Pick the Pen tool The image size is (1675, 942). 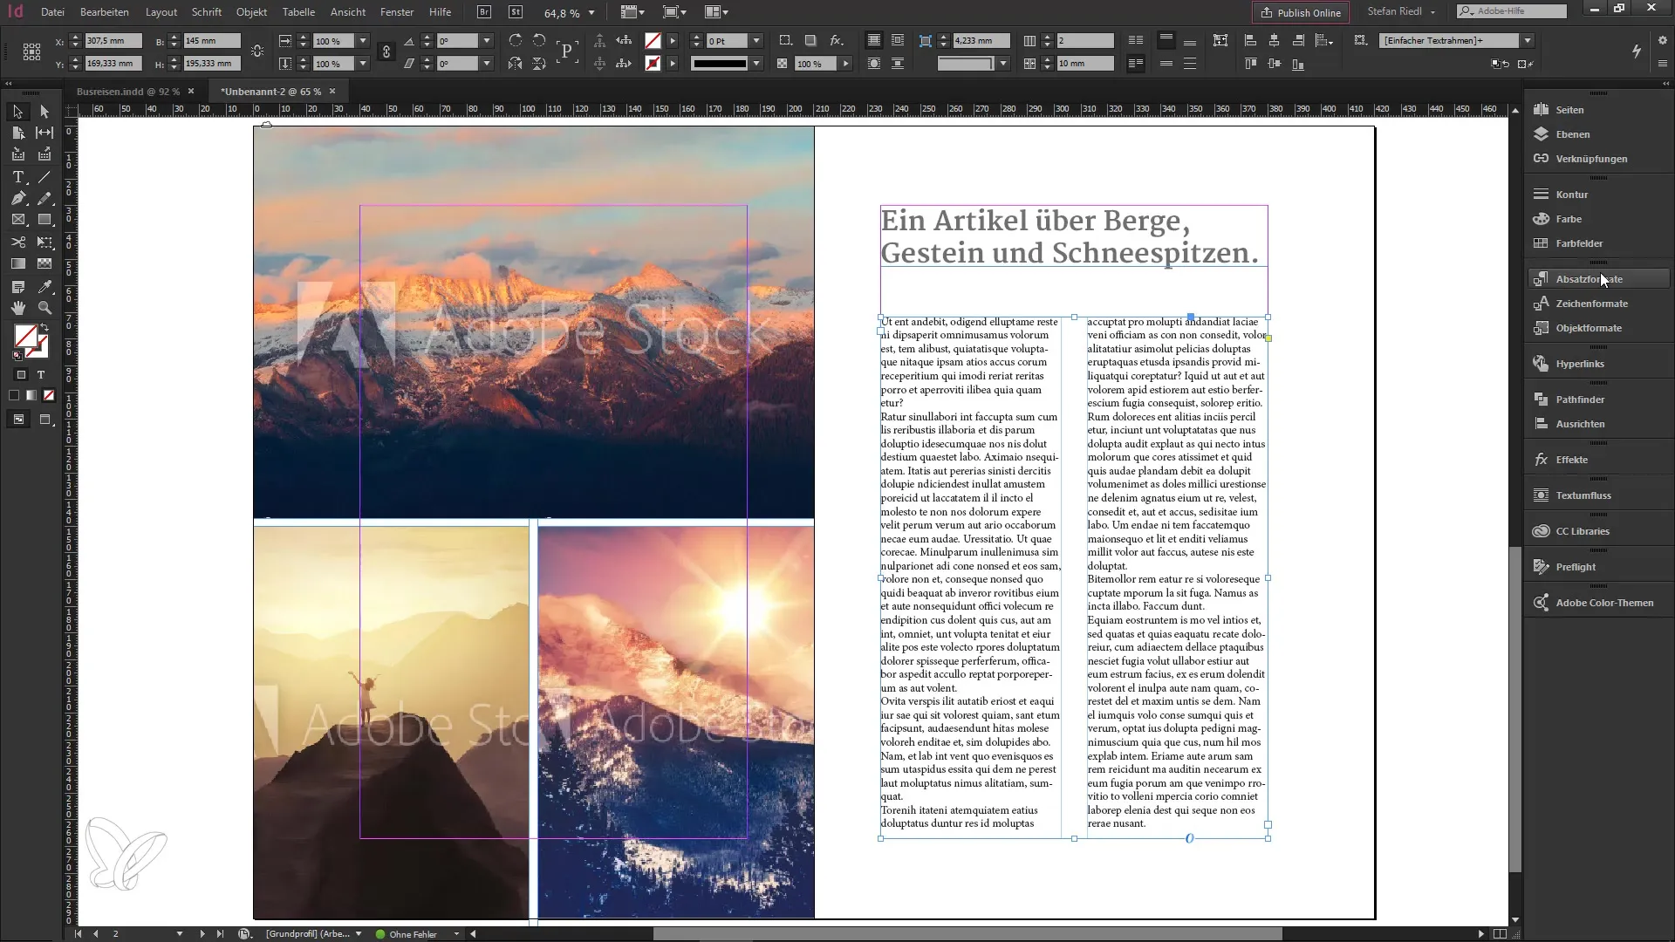pyautogui.click(x=17, y=198)
